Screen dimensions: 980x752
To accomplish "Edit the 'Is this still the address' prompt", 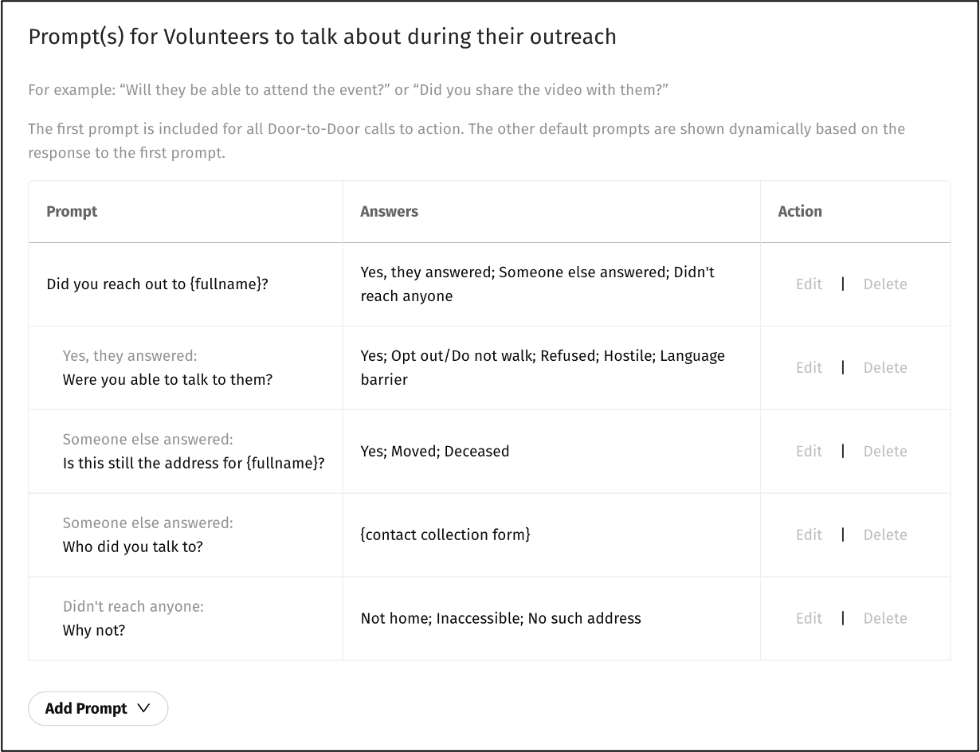I will [809, 452].
